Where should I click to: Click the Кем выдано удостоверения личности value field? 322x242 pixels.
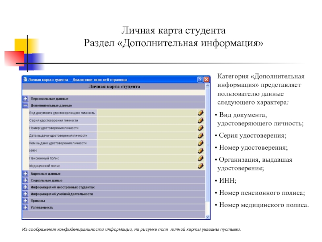147,143
